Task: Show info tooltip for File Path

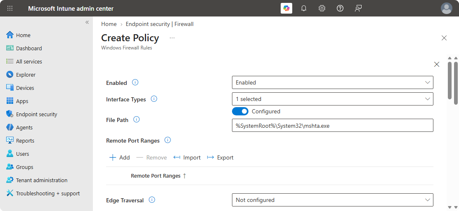Action: click(136, 120)
